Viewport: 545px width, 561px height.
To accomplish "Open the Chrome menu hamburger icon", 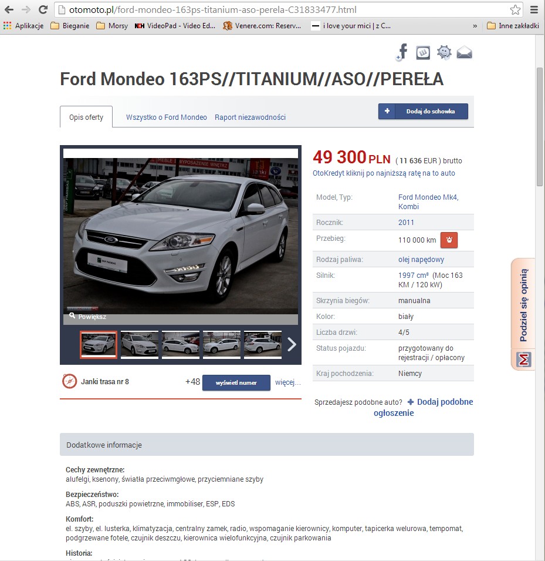I will 534,9.
